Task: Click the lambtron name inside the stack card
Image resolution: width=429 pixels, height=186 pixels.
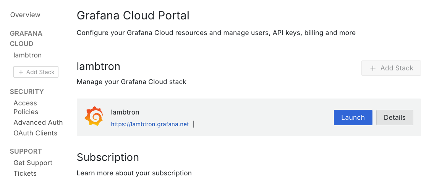Action: [x=125, y=112]
